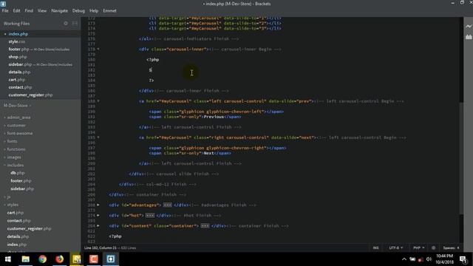The height and width of the screenshot is (266, 473).
Task: Toggle INS insert mode indicator
Action: (x=375, y=248)
